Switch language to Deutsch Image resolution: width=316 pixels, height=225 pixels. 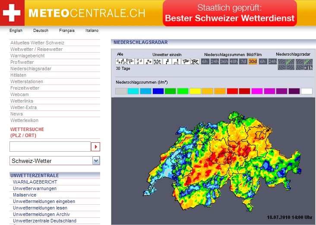point(41,31)
